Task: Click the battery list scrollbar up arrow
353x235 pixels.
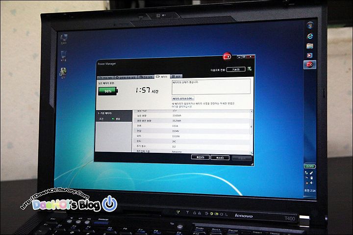Action: pyautogui.click(x=251, y=111)
